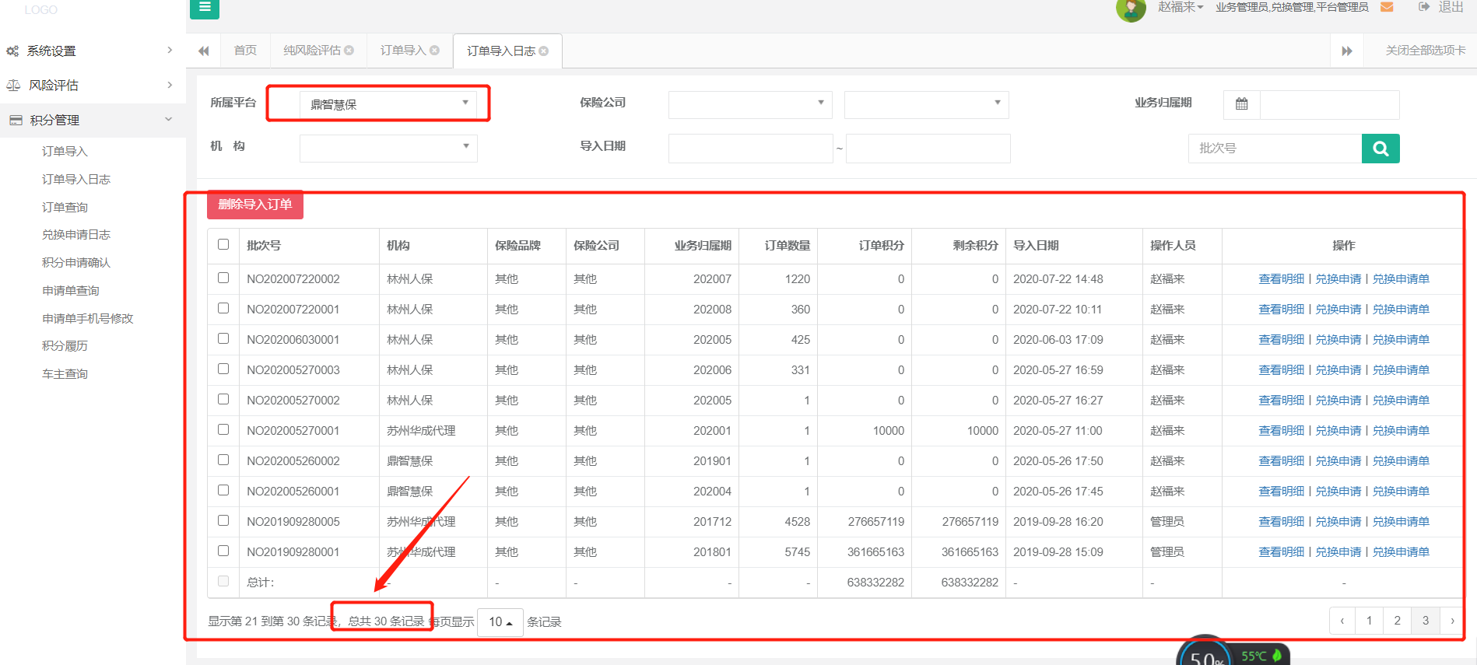The image size is (1477, 665).
Task: Close the 订单导入日志 tab via x icon
Action: (544, 51)
